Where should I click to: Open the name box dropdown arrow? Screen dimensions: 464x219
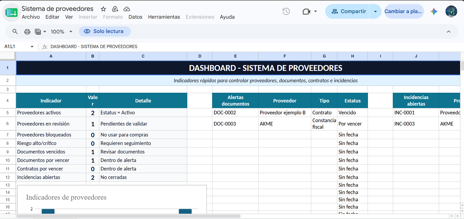point(32,47)
